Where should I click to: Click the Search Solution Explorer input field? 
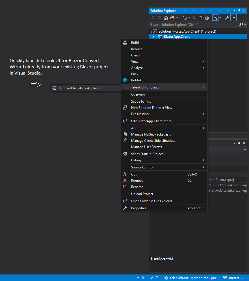[194, 25]
